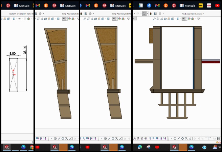The image size is (222, 152).
Task: Select the cursor tool in the rightmost window
Action: coord(144,14)
